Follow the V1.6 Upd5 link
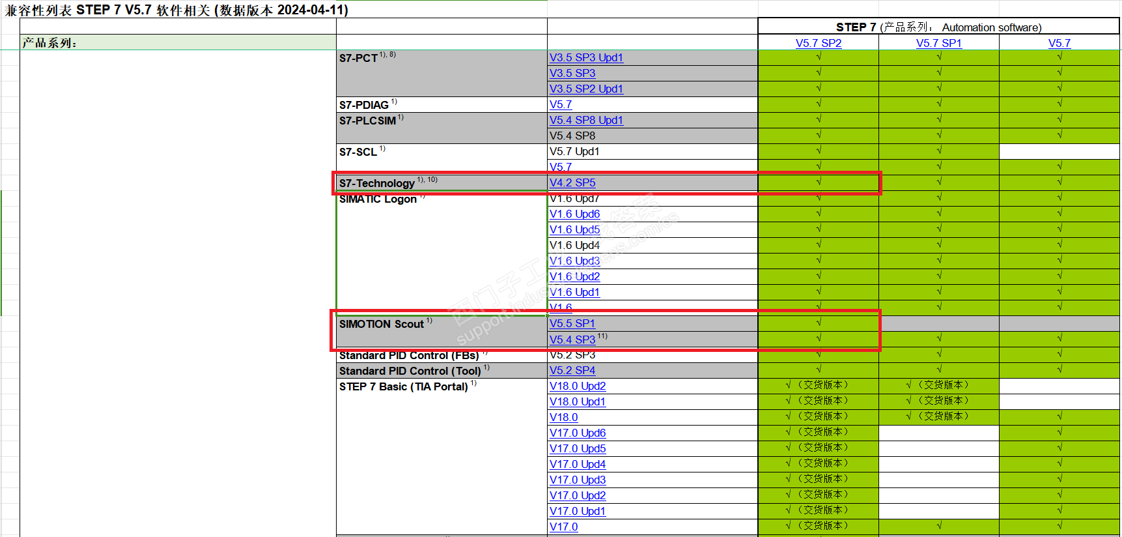1122x537 pixels. 575,229
